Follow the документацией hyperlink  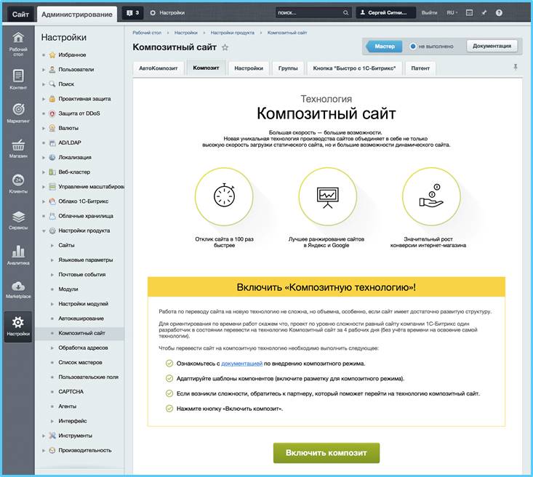pos(241,364)
